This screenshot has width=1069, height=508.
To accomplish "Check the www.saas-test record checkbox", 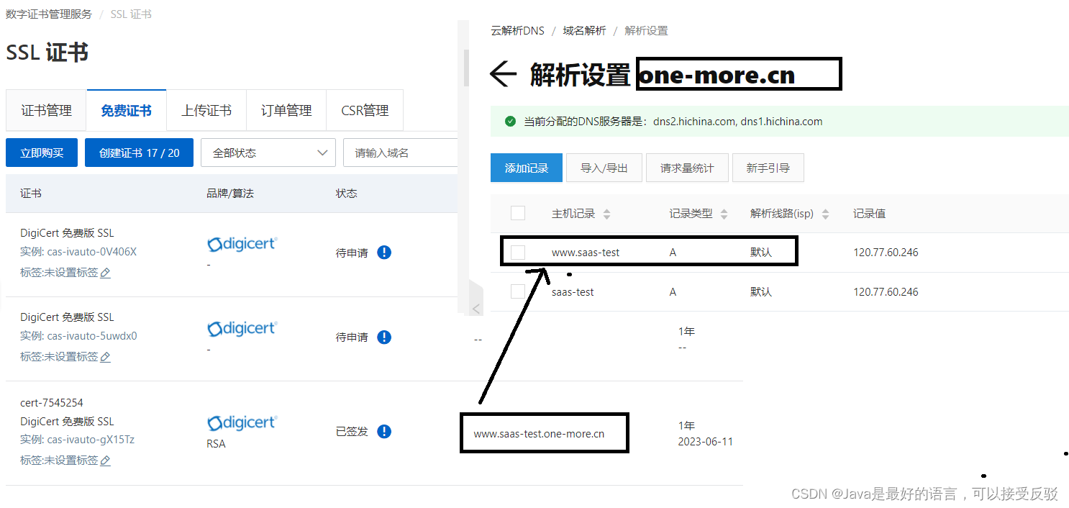I will pyautogui.click(x=518, y=253).
